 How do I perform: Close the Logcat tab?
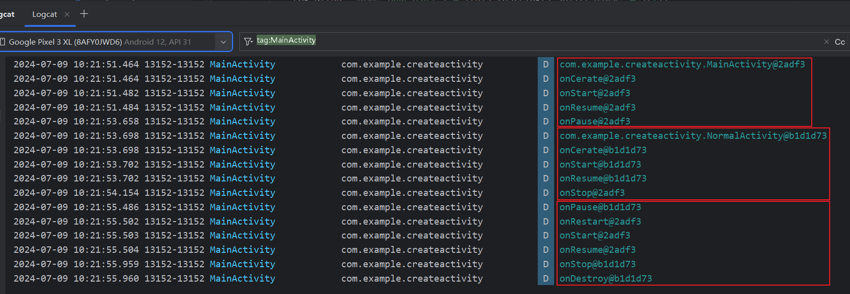point(67,14)
